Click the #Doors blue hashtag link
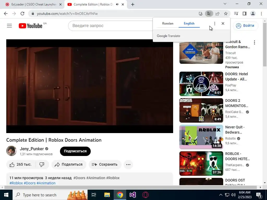The height and width of the screenshot is (200, 267). coord(30,183)
